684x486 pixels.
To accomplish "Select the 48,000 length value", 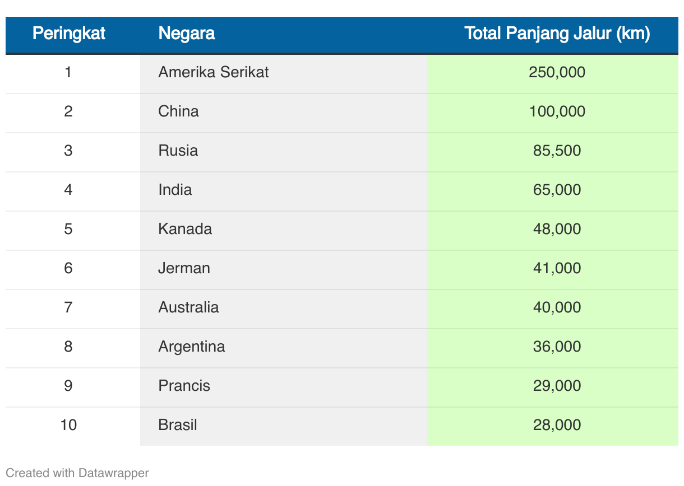I will point(557,229).
